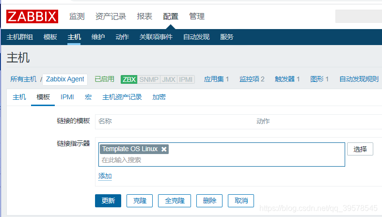Switch to the 加密 tab
Viewport: 382px width, 217px height.
[x=159, y=97]
